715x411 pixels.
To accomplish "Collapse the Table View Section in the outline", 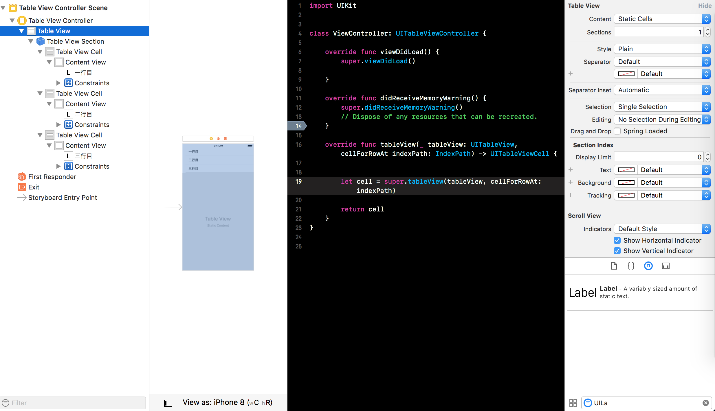I will tap(31, 41).
